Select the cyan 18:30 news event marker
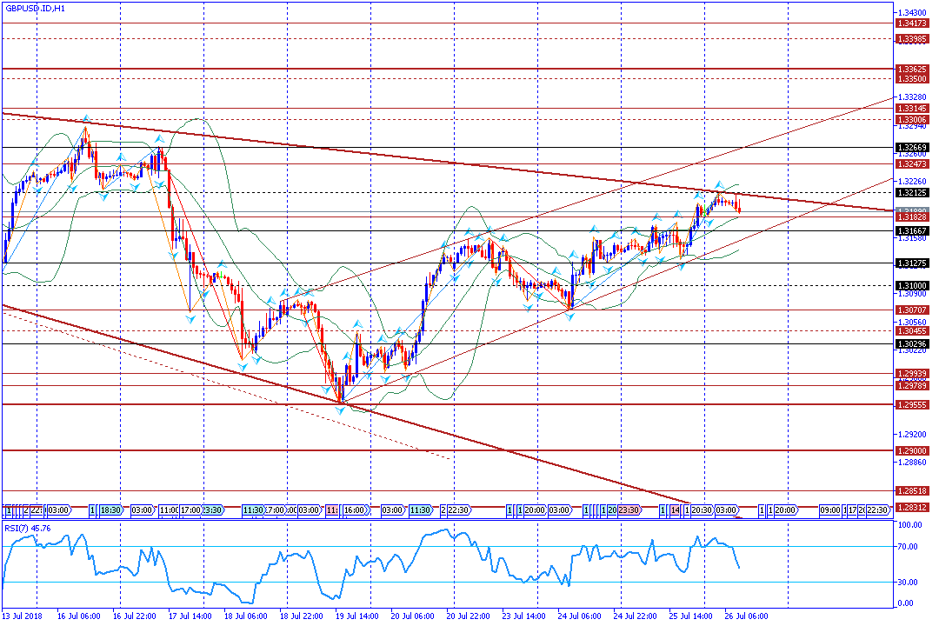This screenshot has width=939, height=626. [x=111, y=510]
